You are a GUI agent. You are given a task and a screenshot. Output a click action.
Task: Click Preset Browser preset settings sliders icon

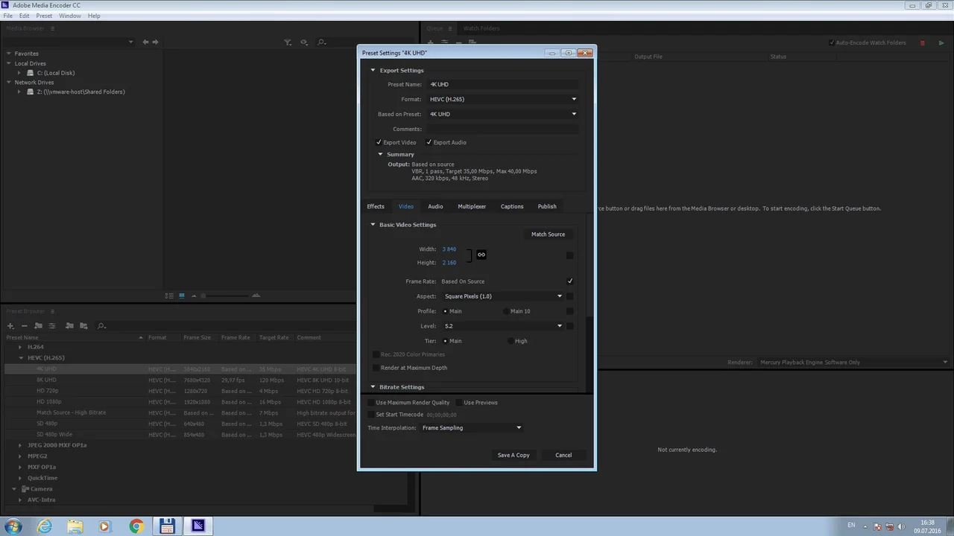click(52, 326)
